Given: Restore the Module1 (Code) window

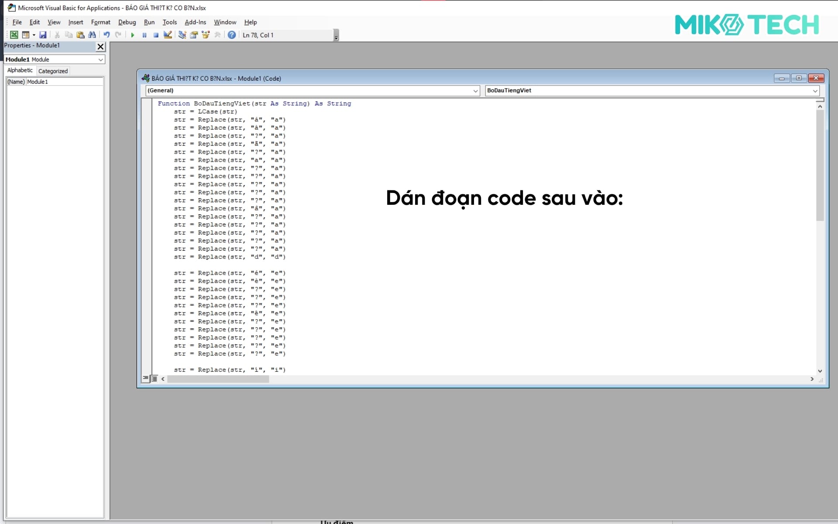Looking at the screenshot, I should click(799, 78).
